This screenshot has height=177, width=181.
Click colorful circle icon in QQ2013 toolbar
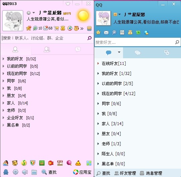(x=70, y=28)
